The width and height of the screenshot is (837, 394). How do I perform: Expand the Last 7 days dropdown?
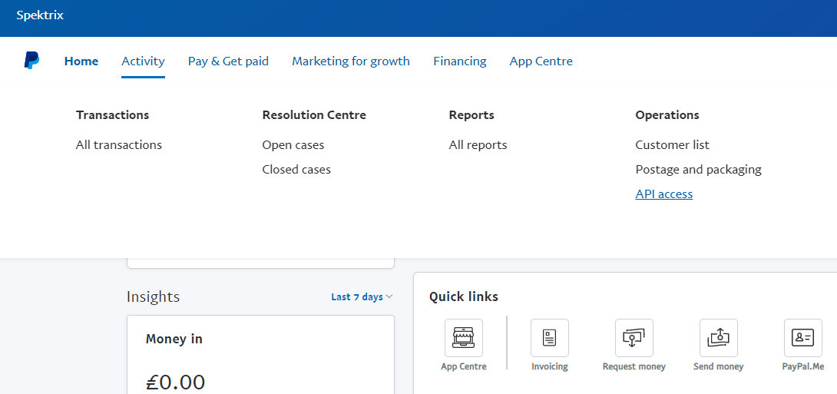click(x=362, y=296)
